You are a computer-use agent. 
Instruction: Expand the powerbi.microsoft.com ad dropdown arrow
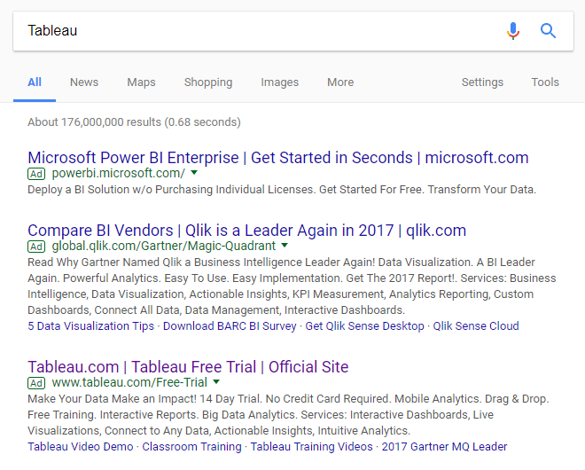(194, 173)
